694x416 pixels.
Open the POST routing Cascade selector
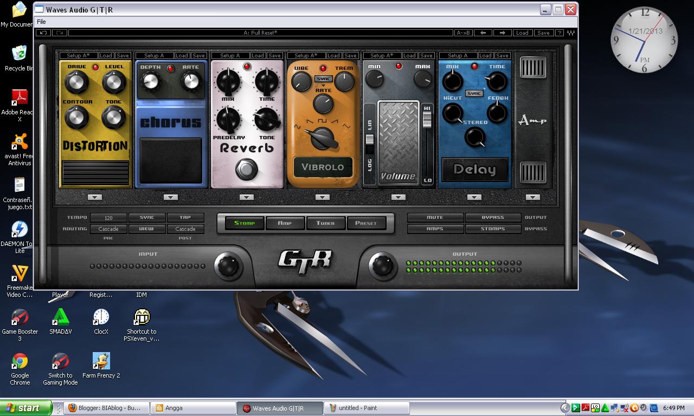pos(185,229)
